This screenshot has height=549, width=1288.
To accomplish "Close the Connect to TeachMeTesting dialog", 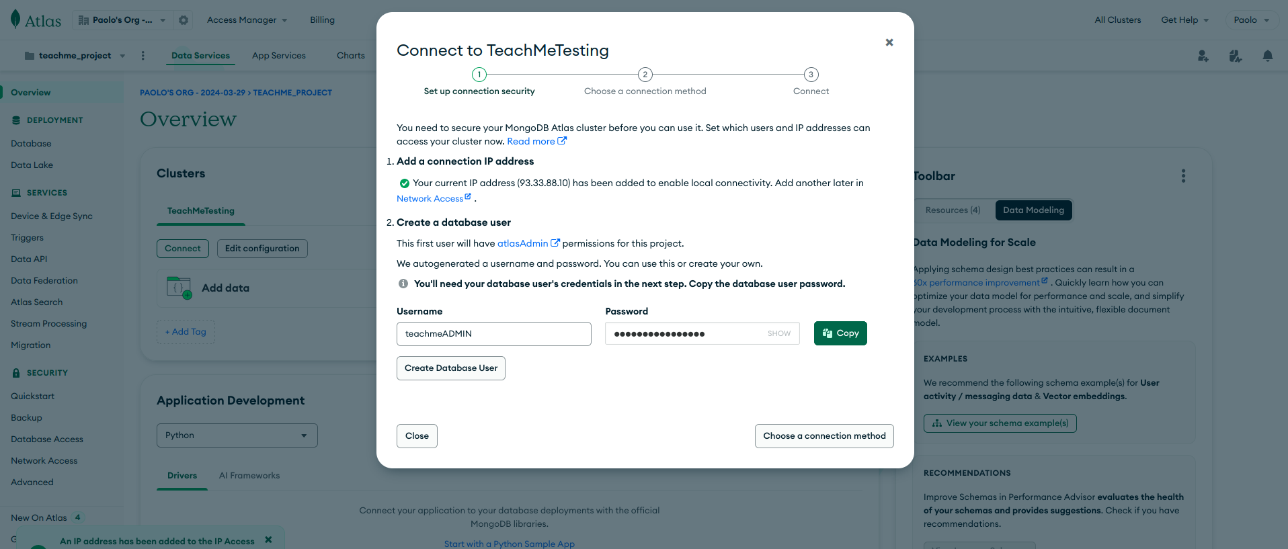I will click(x=889, y=42).
